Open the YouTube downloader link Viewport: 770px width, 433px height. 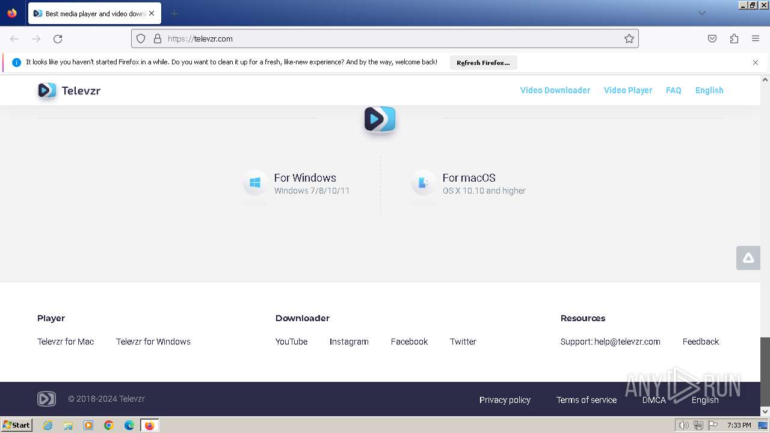(292, 342)
